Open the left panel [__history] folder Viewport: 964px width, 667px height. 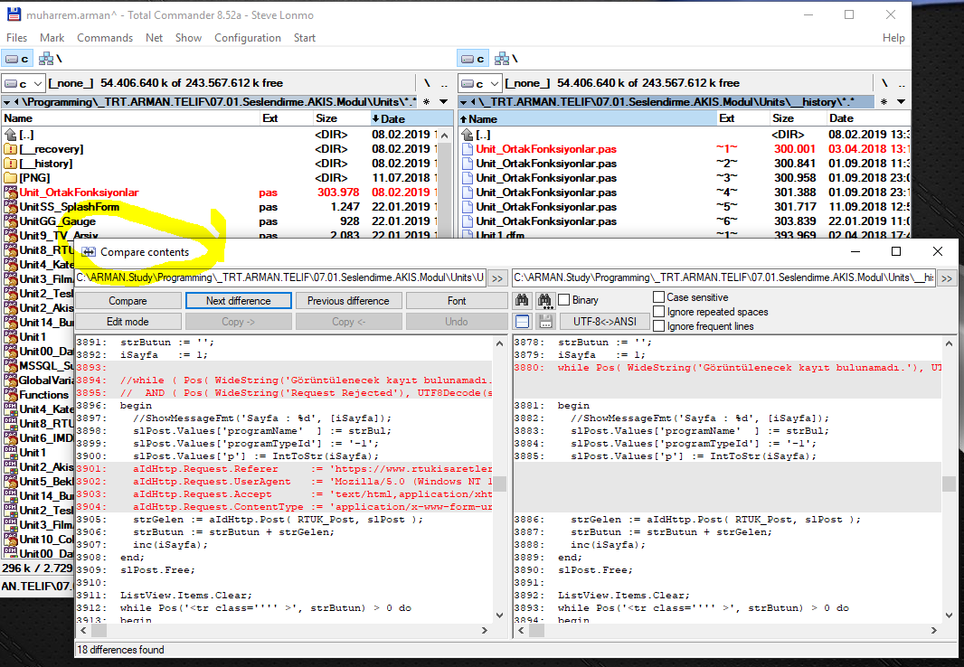coord(45,164)
